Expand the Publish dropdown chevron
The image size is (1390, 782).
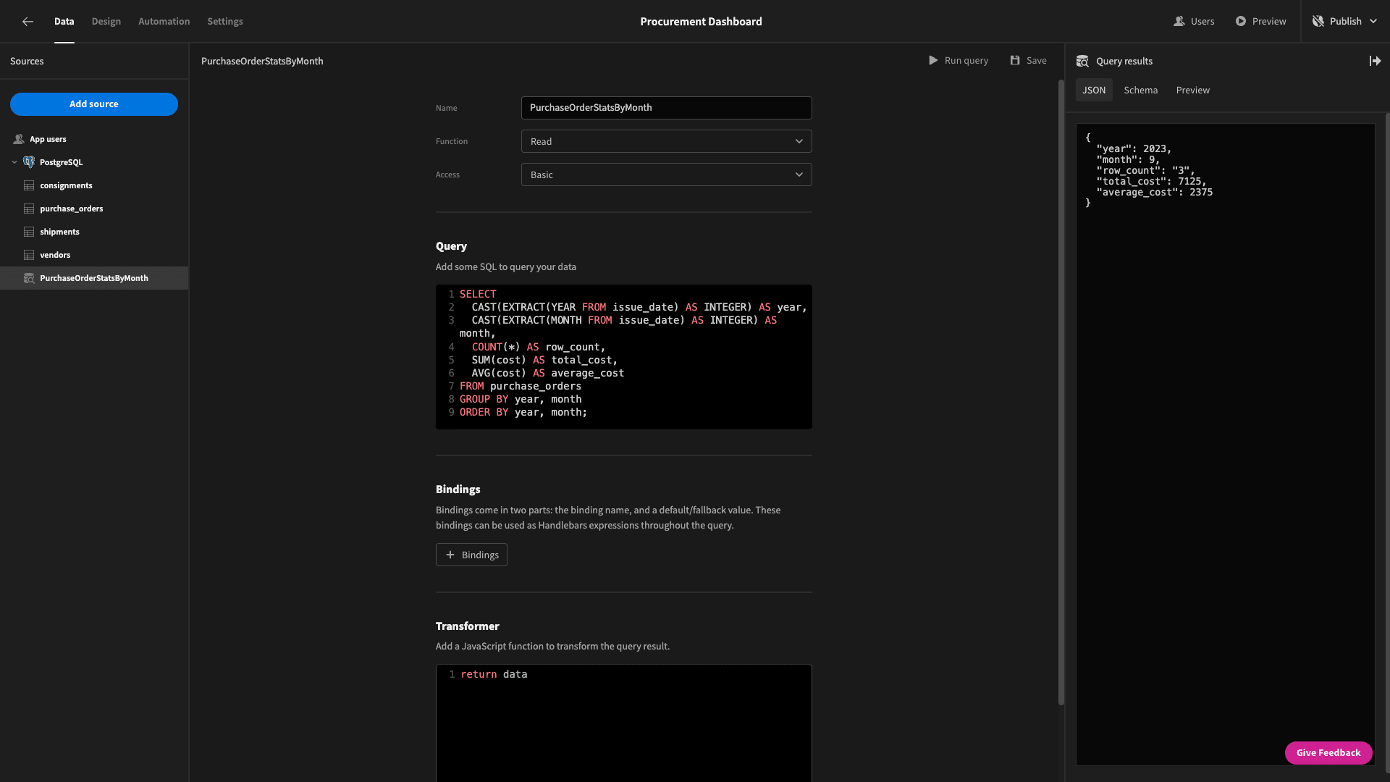1373,22
